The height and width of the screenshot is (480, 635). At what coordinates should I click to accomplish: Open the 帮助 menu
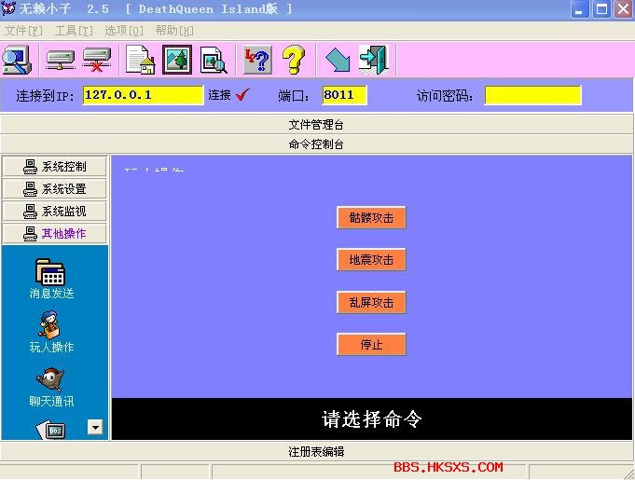174,31
